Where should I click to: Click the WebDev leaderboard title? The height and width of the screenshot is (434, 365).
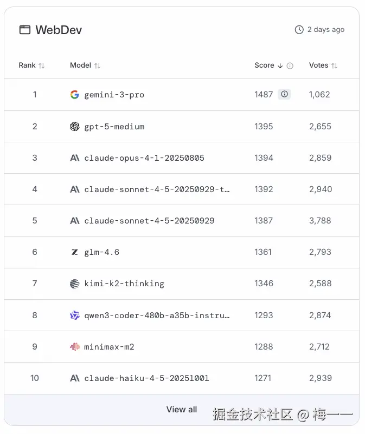[x=59, y=30]
